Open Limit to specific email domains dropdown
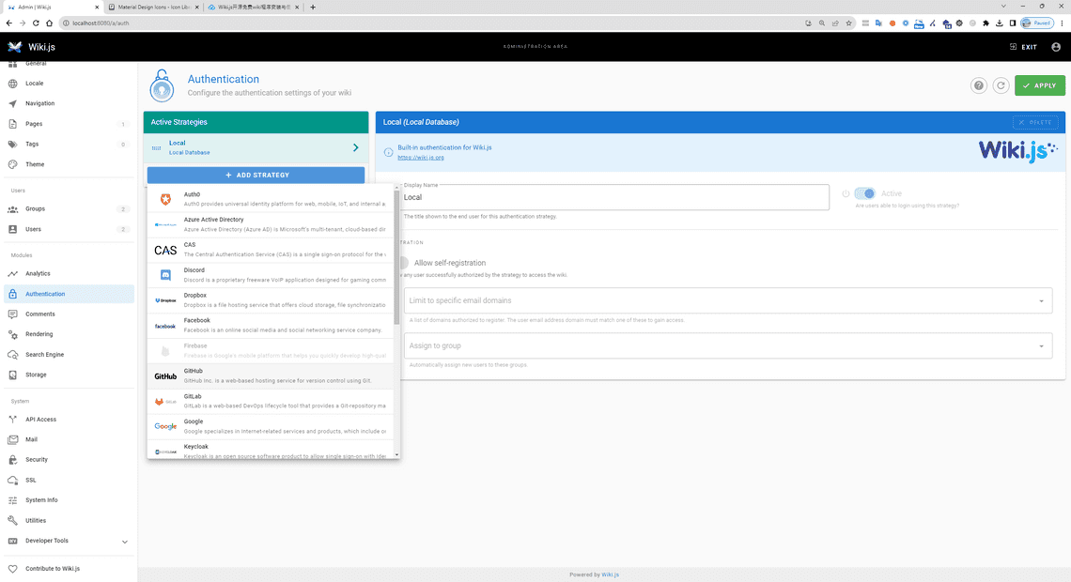The height and width of the screenshot is (582, 1071). click(728, 300)
